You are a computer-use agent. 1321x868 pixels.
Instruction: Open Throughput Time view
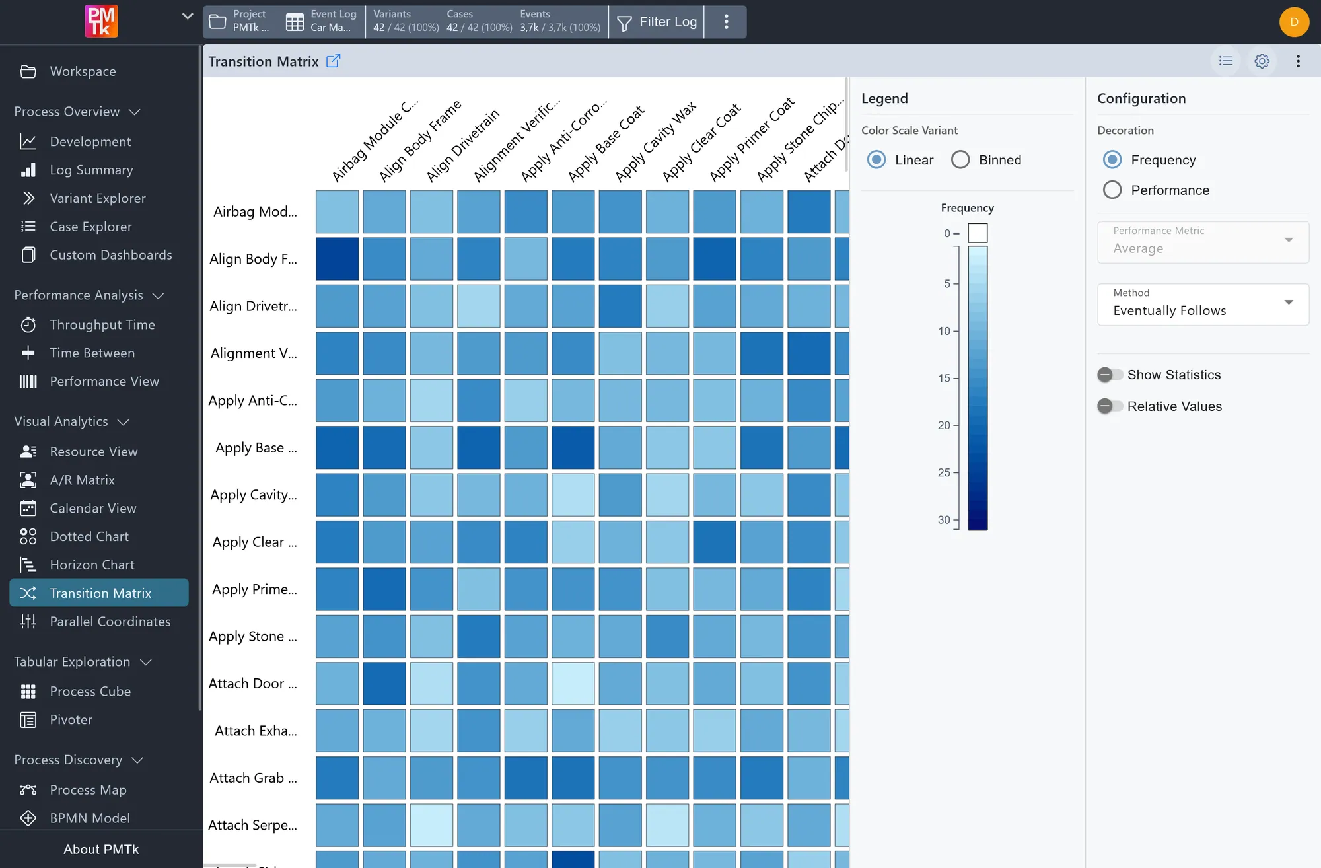pos(102,324)
